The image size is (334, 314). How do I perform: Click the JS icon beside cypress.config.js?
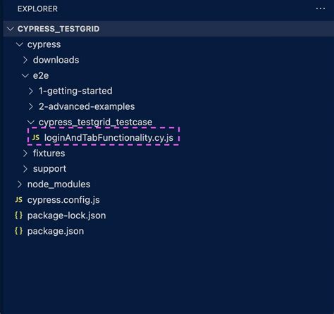tap(19, 200)
